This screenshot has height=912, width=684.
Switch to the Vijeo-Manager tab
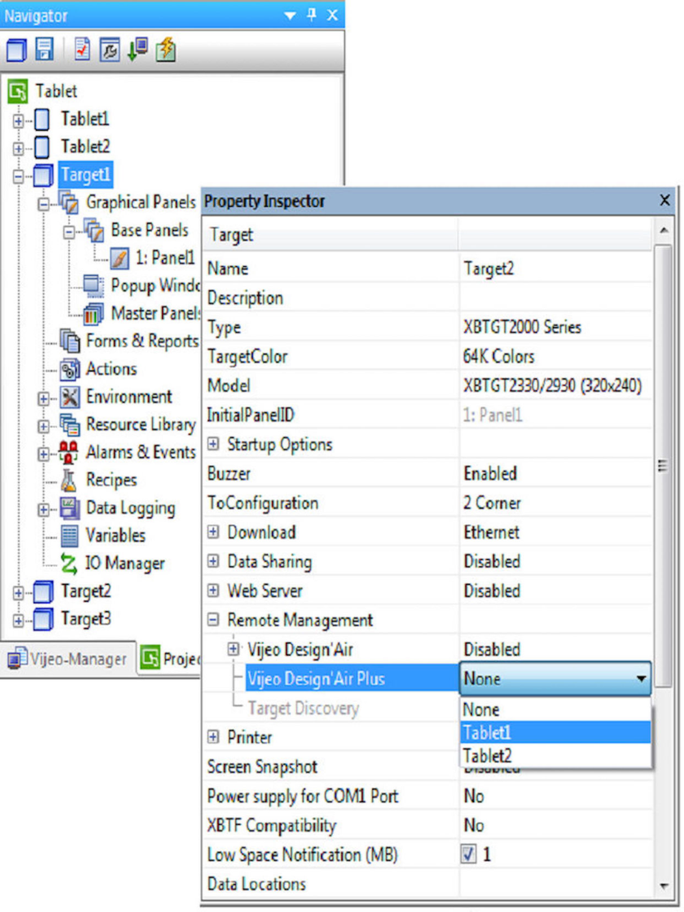point(68,659)
